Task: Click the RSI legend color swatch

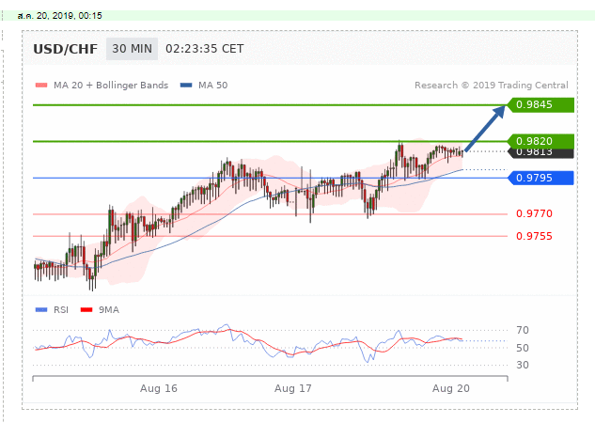Action: tap(41, 310)
